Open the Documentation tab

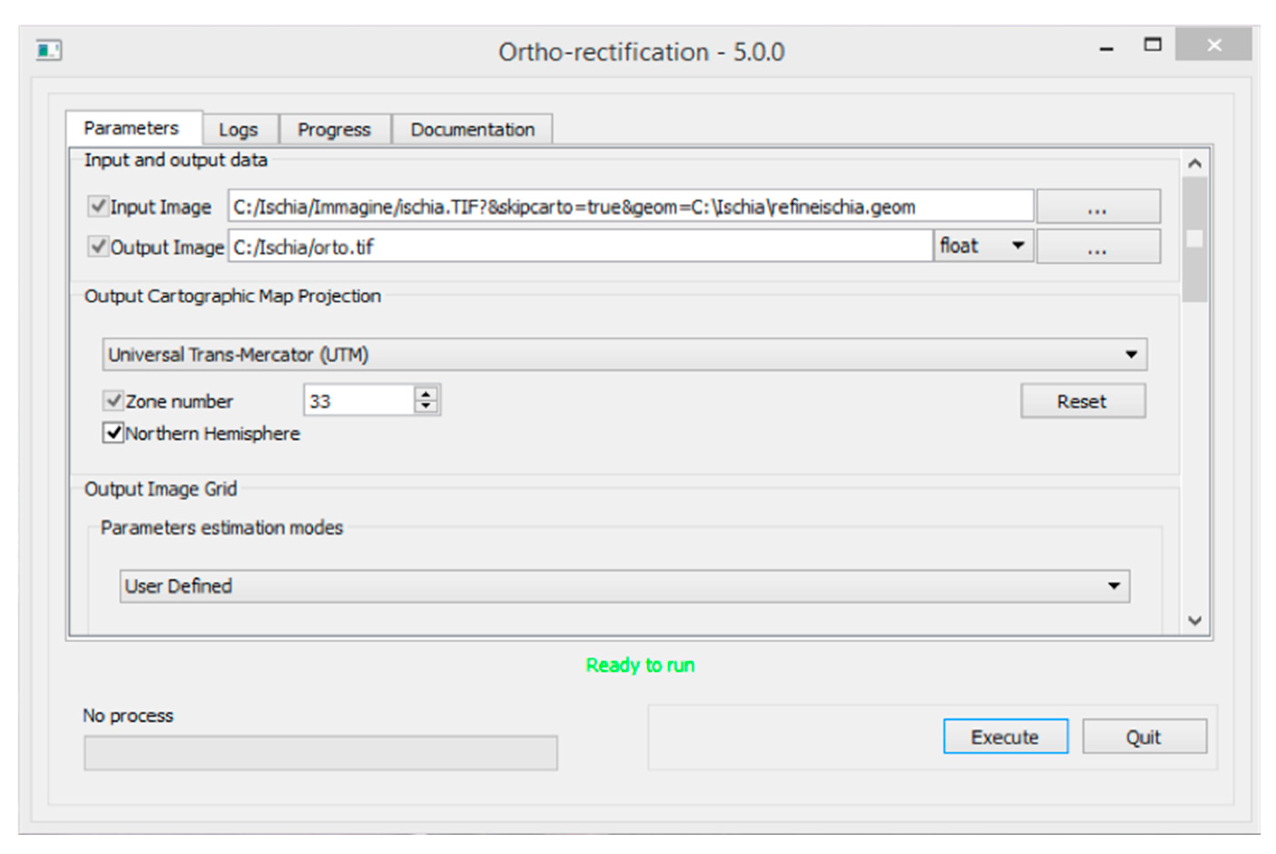[472, 130]
